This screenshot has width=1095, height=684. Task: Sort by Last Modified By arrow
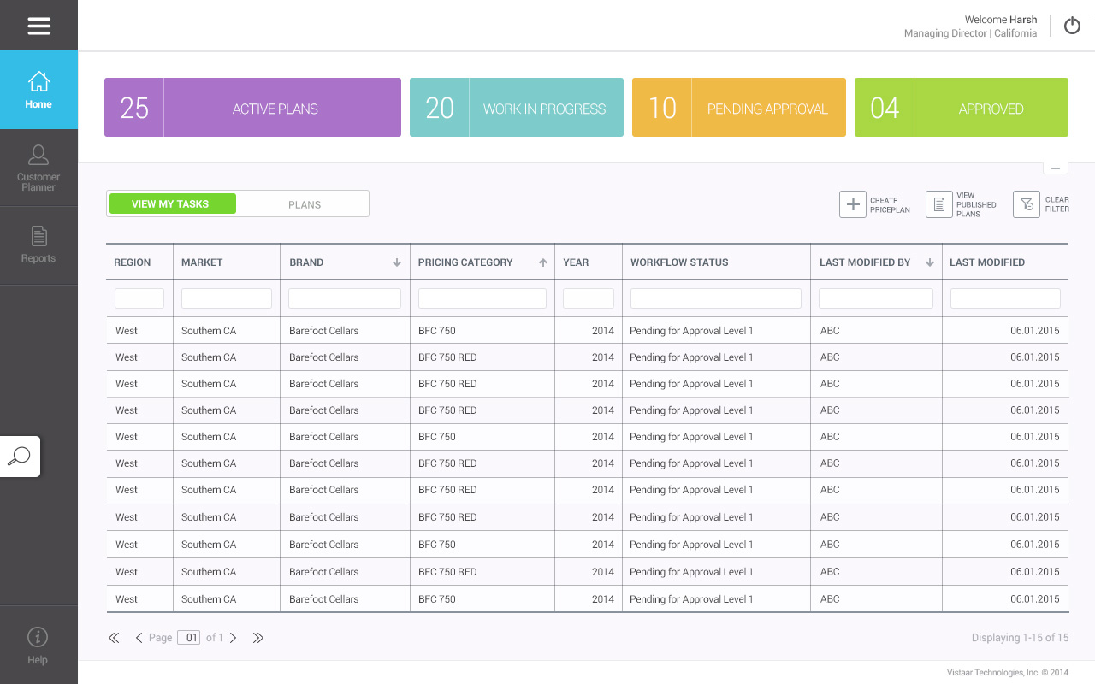(930, 262)
